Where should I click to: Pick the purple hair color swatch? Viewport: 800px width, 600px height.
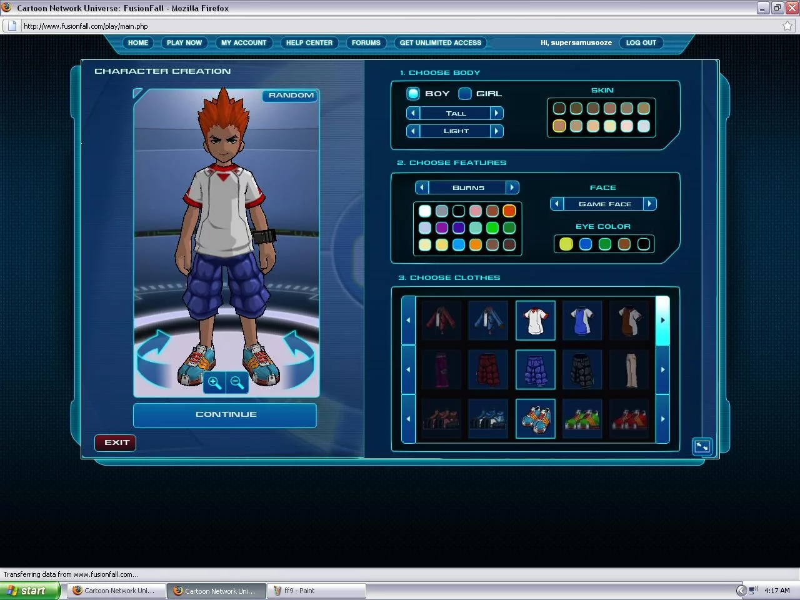442,227
